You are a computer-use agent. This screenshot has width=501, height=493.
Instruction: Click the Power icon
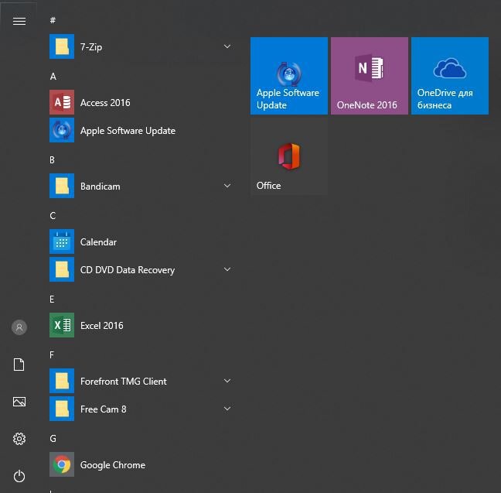[x=19, y=476]
